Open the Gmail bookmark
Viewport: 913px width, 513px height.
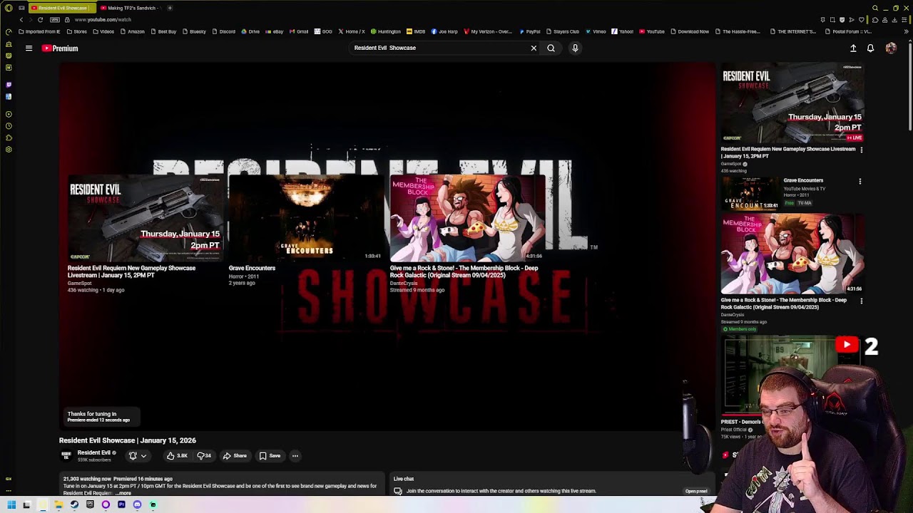pos(299,31)
